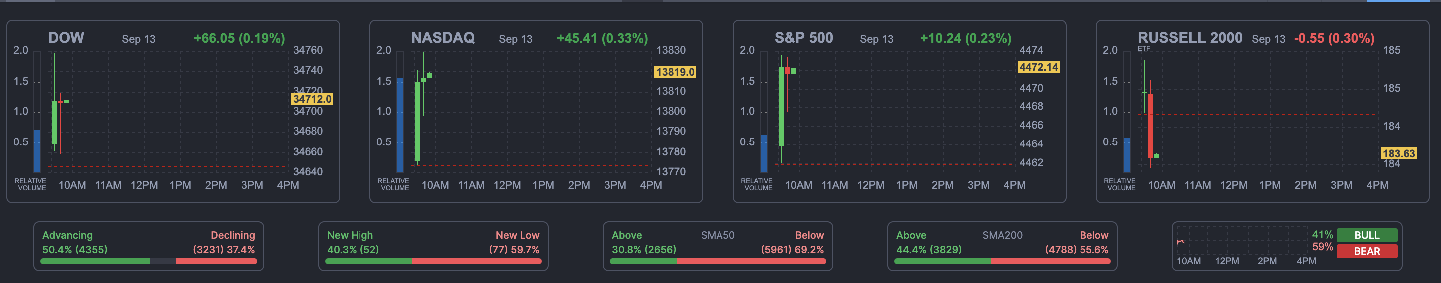Click the New Low (77) 59.7% value

514,250
